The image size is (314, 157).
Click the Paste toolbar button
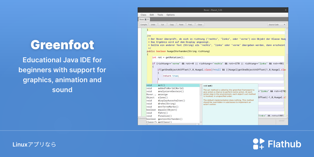(x=181, y=25)
